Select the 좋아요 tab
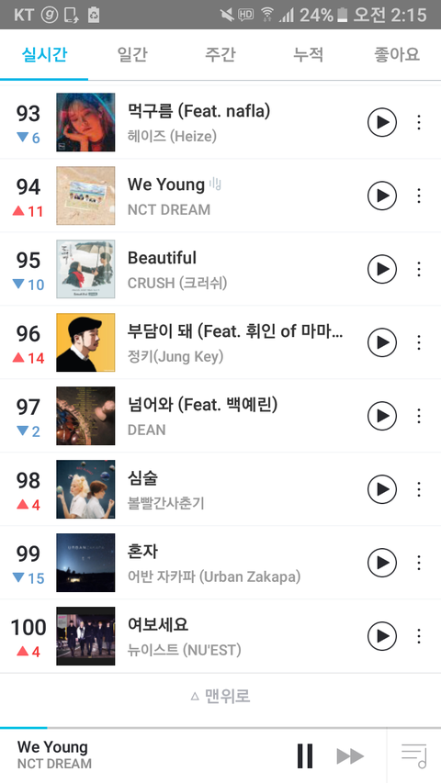This screenshot has width=441, height=783. 397,54
